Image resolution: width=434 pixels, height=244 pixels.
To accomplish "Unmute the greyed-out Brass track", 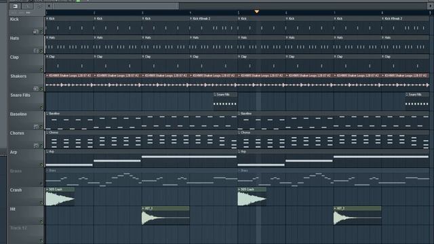I will pyautogui.click(x=41, y=184).
